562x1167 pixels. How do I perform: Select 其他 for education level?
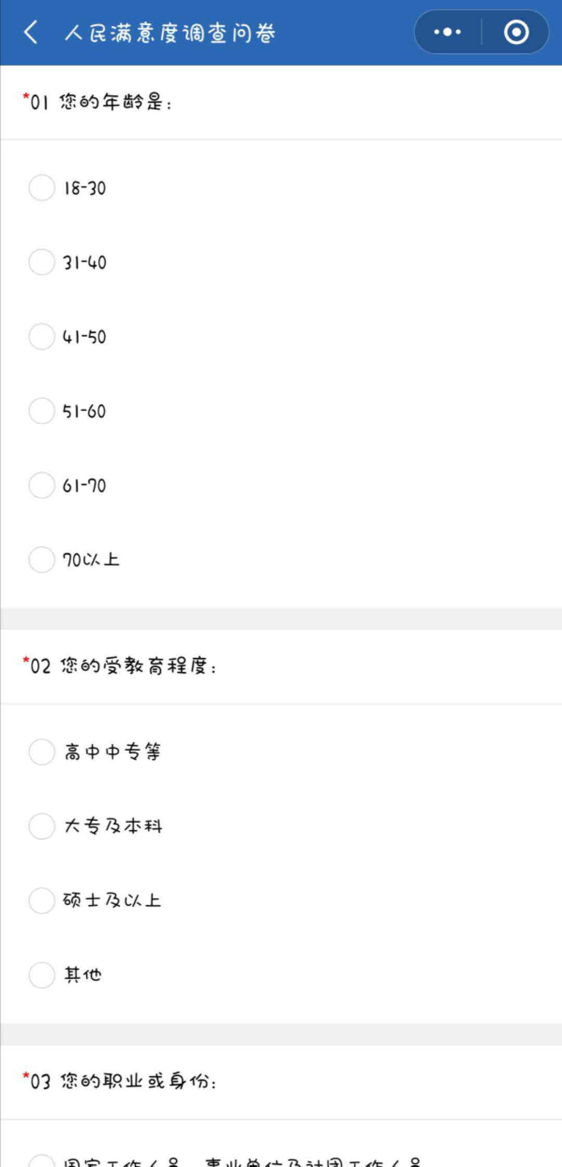[x=42, y=975]
